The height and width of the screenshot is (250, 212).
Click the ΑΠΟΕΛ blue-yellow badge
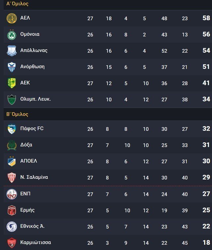coord(12,161)
